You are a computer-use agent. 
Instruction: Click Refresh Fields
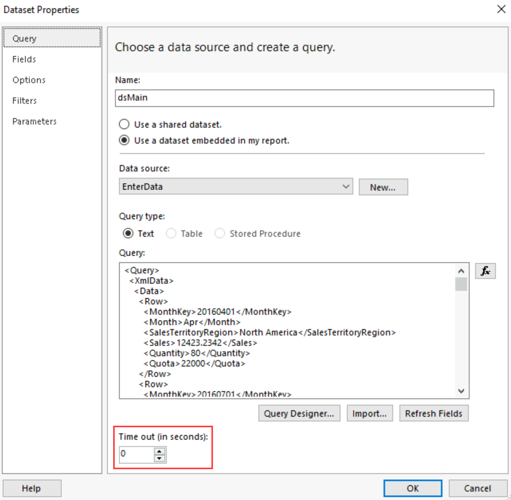pos(433,413)
